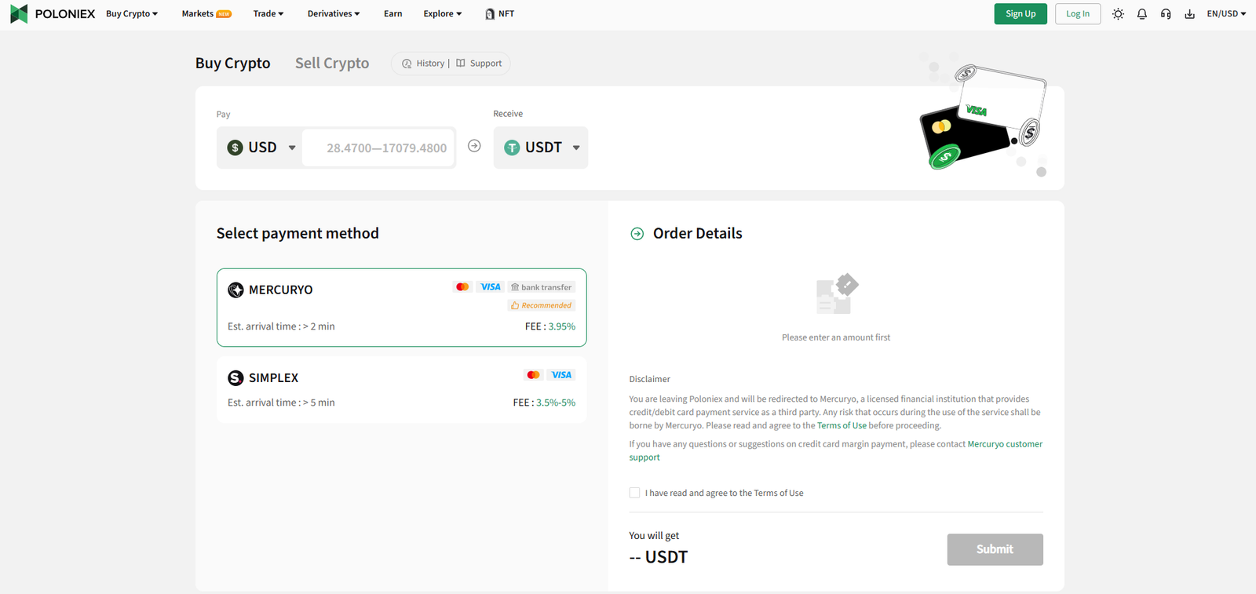
Task: Expand the Trade menu dropdown
Action: [268, 14]
